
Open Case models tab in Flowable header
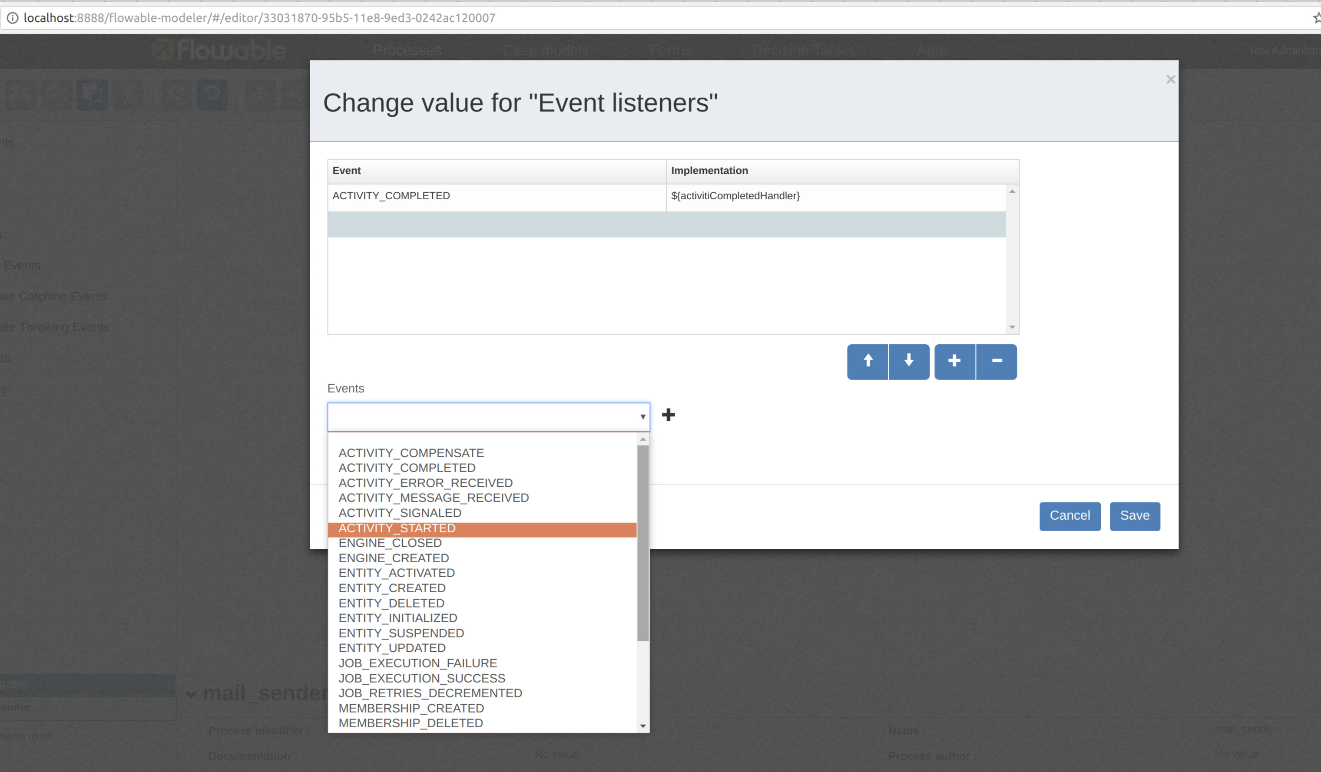pos(545,50)
